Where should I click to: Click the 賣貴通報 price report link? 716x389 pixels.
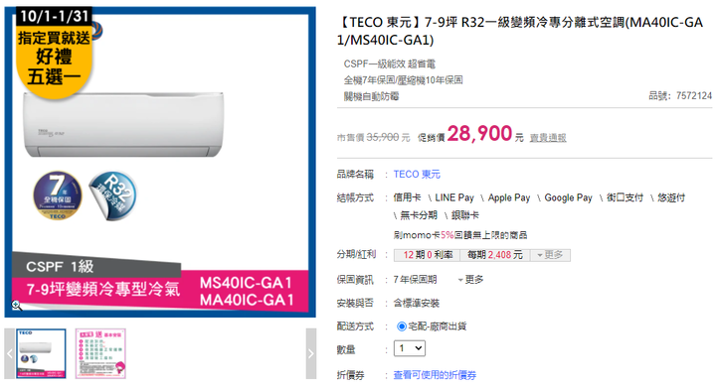coord(548,138)
